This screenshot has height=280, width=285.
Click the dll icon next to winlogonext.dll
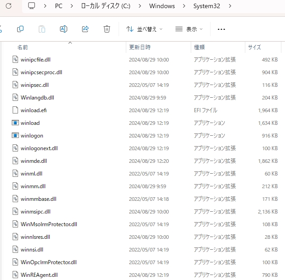pos(15,148)
